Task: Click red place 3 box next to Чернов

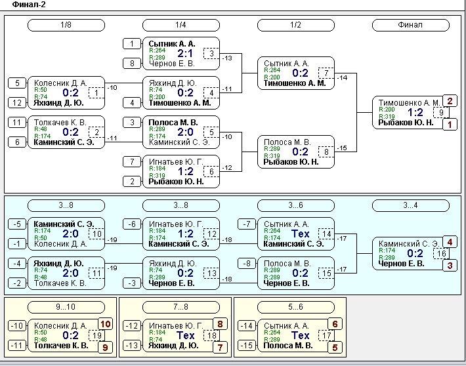Action: (x=450, y=266)
